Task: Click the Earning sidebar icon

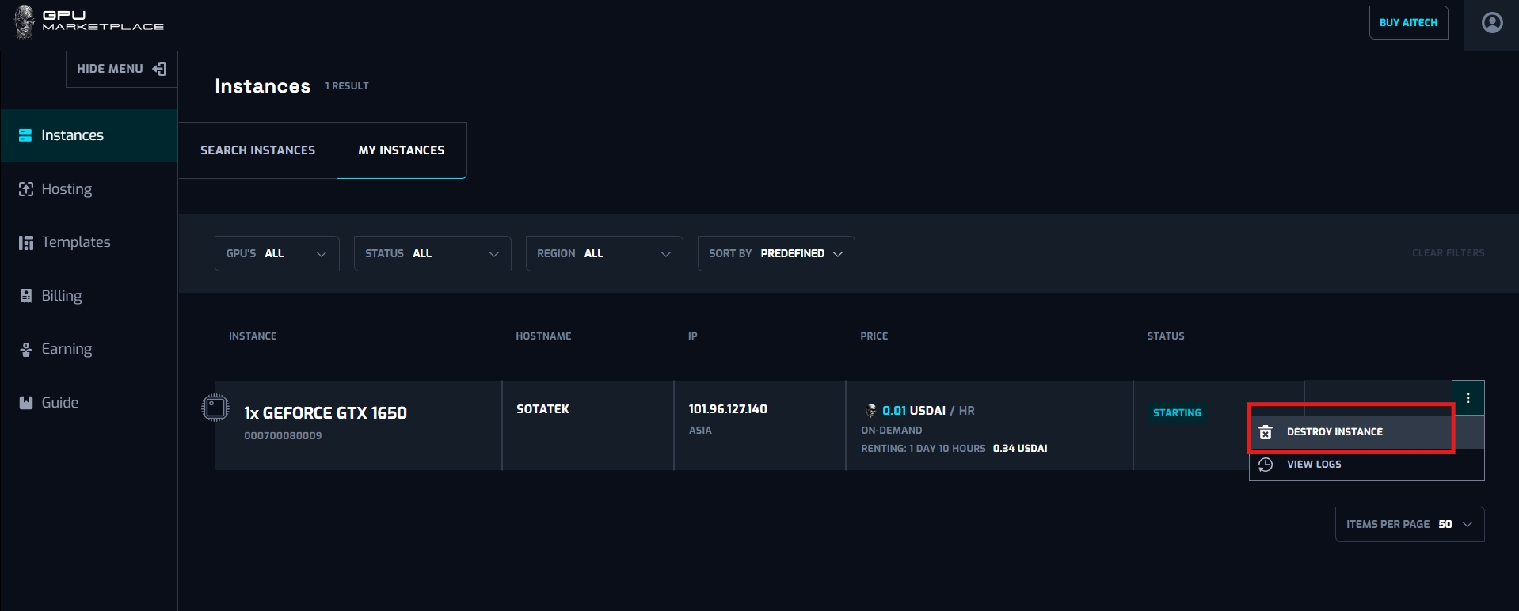Action: (26, 349)
